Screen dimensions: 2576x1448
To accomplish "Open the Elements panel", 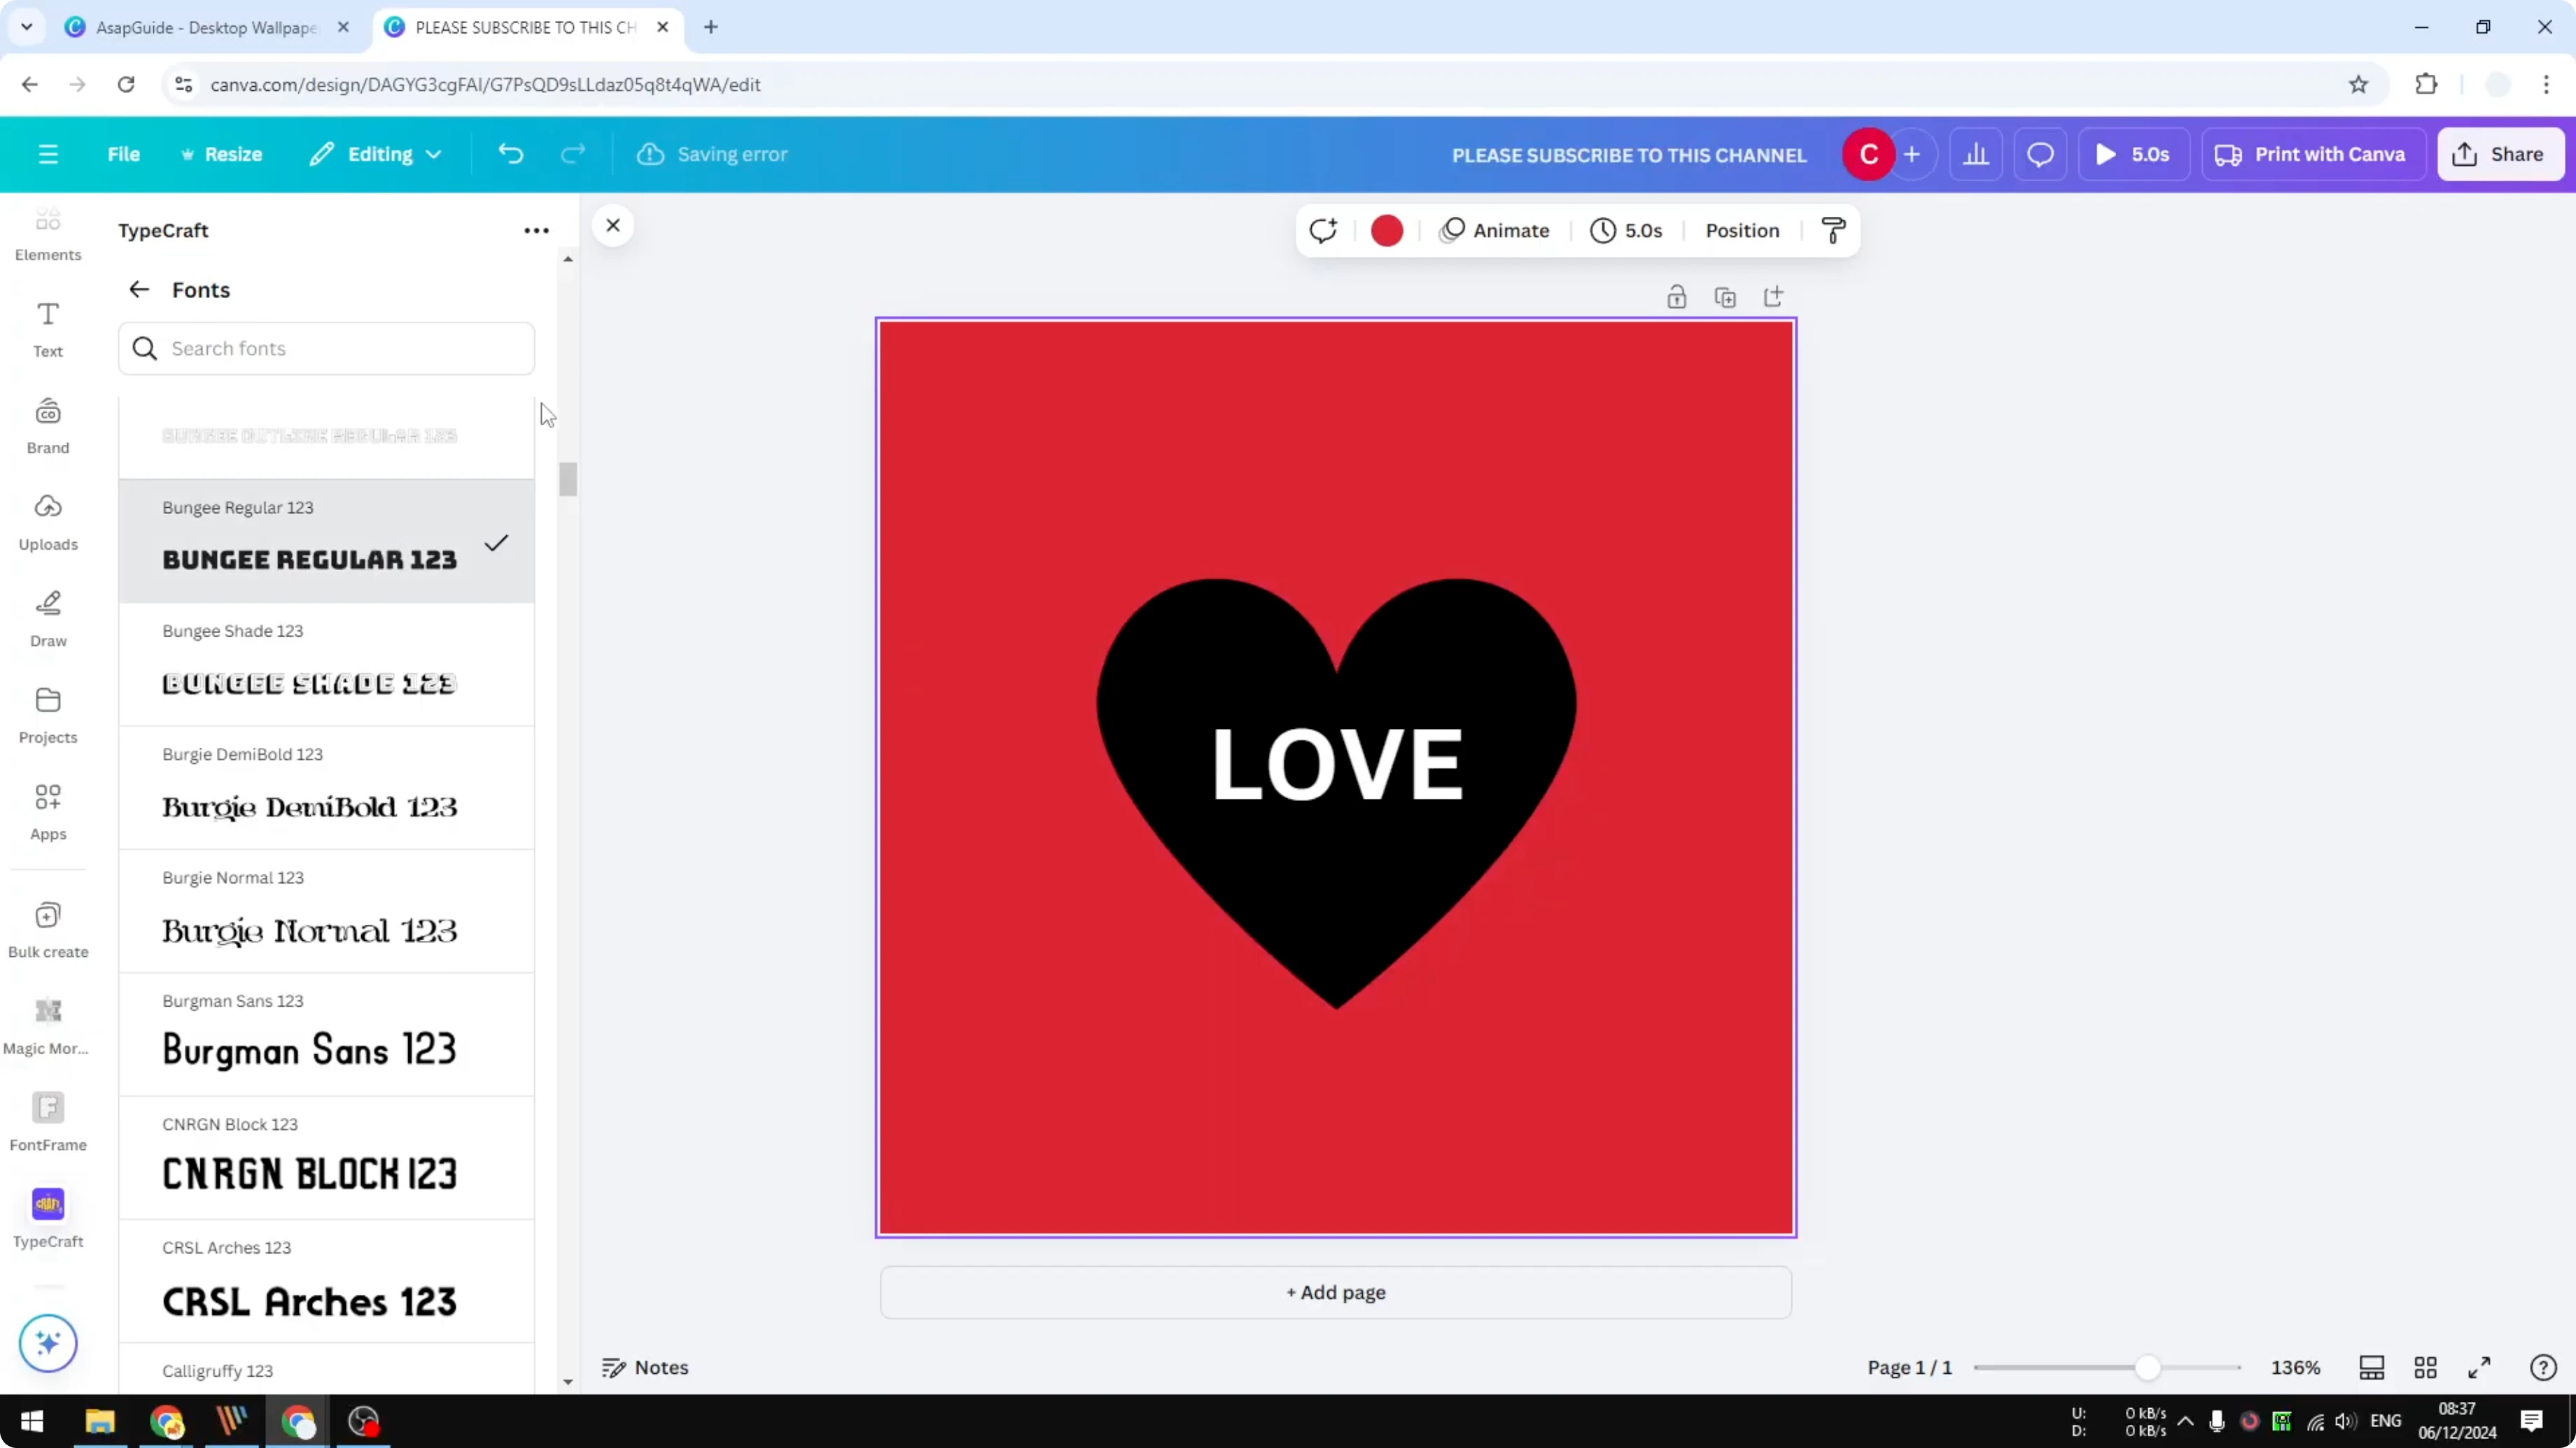I will pos(48,232).
